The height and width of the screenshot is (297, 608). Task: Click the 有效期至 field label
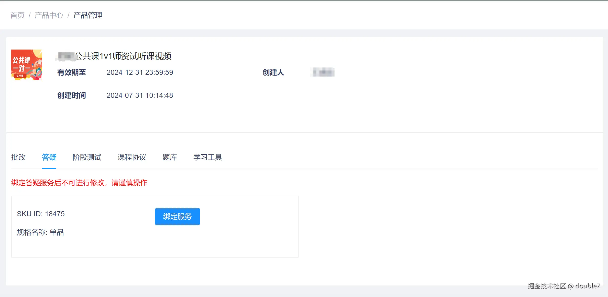72,73
